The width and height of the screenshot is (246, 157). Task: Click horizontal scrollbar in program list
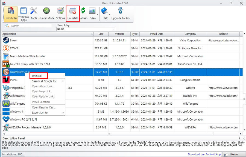pos(109,133)
